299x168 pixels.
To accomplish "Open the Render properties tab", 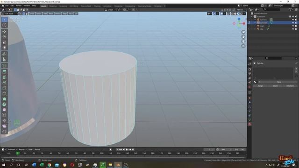I will 249,70.
